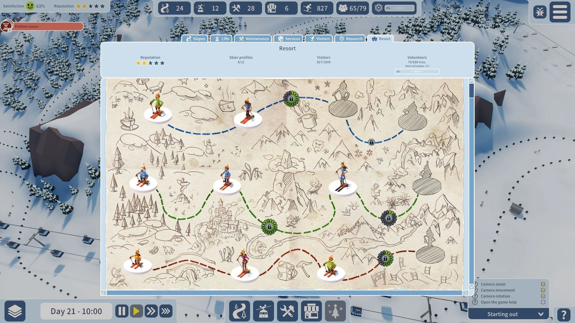Viewport: 575px width, 323px height.
Task: Click the maintenance tool icon in bottom bar
Action: point(288,311)
